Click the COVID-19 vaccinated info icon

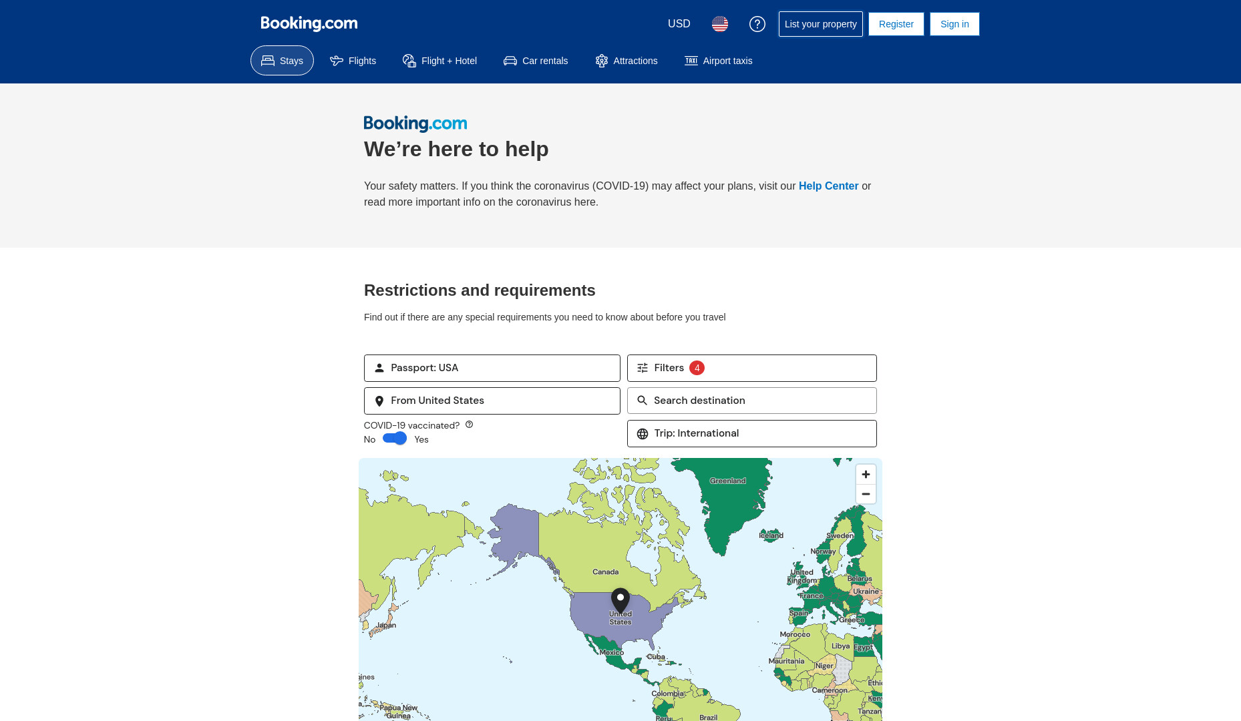click(469, 425)
